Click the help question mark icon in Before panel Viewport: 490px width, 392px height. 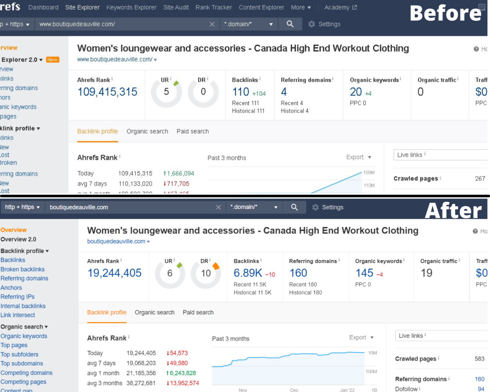pyautogui.click(x=476, y=49)
